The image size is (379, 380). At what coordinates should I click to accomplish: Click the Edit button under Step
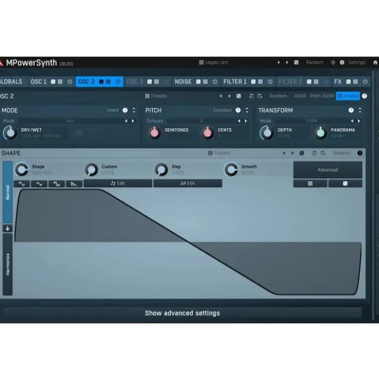(188, 183)
